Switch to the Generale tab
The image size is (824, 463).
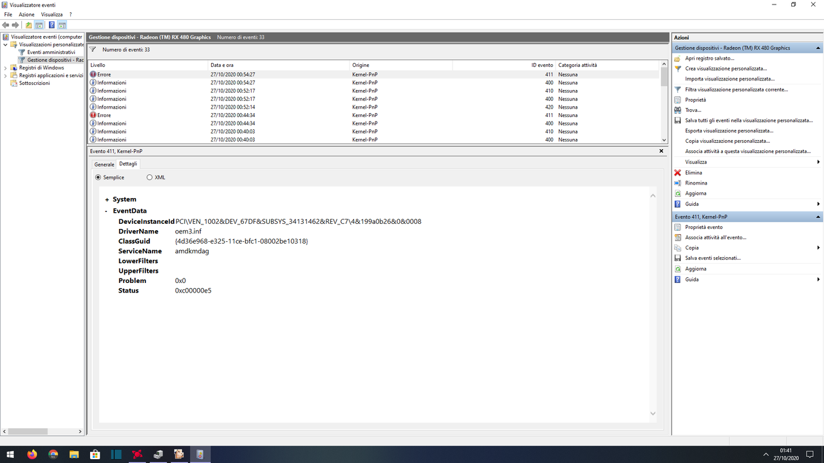tap(104, 165)
